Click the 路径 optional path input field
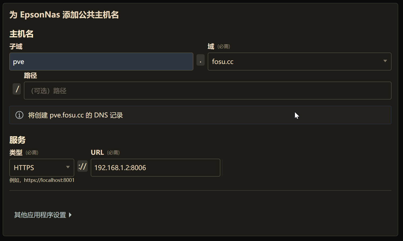Viewport: 403px width, 241px height. (208, 91)
